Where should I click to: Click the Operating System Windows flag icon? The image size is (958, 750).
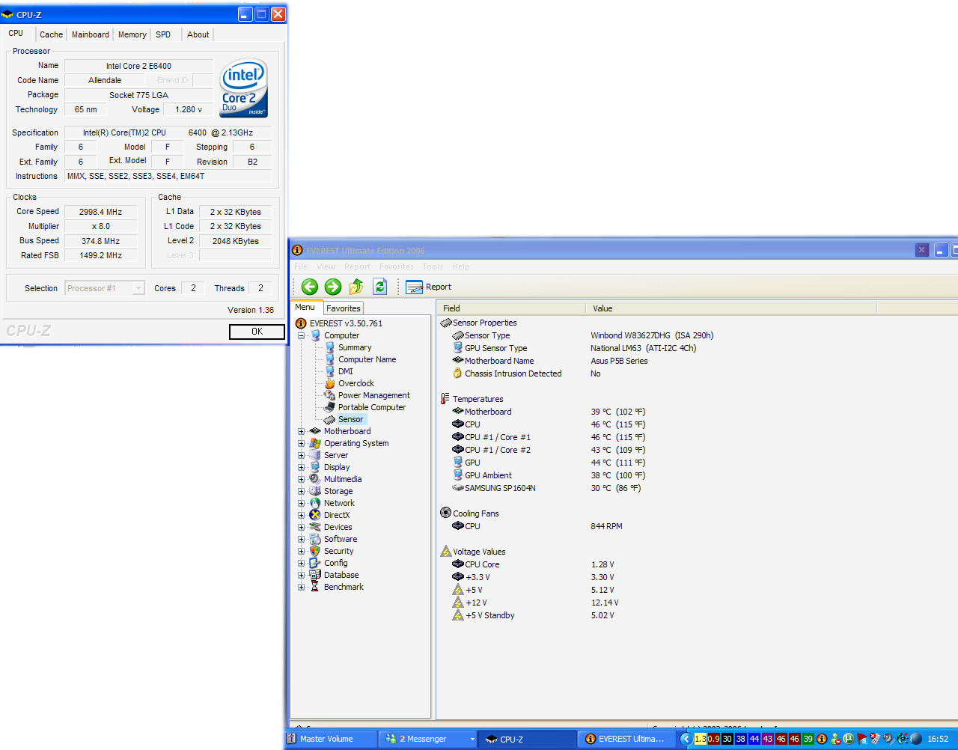(315, 443)
